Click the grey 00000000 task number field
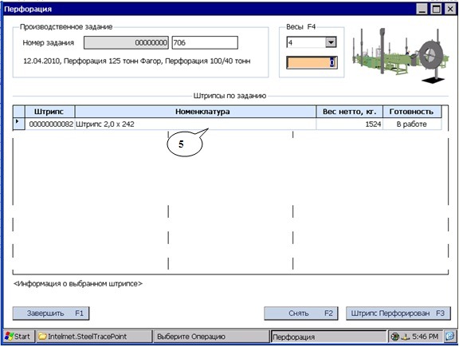This screenshot has width=459, height=347. click(x=126, y=43)
